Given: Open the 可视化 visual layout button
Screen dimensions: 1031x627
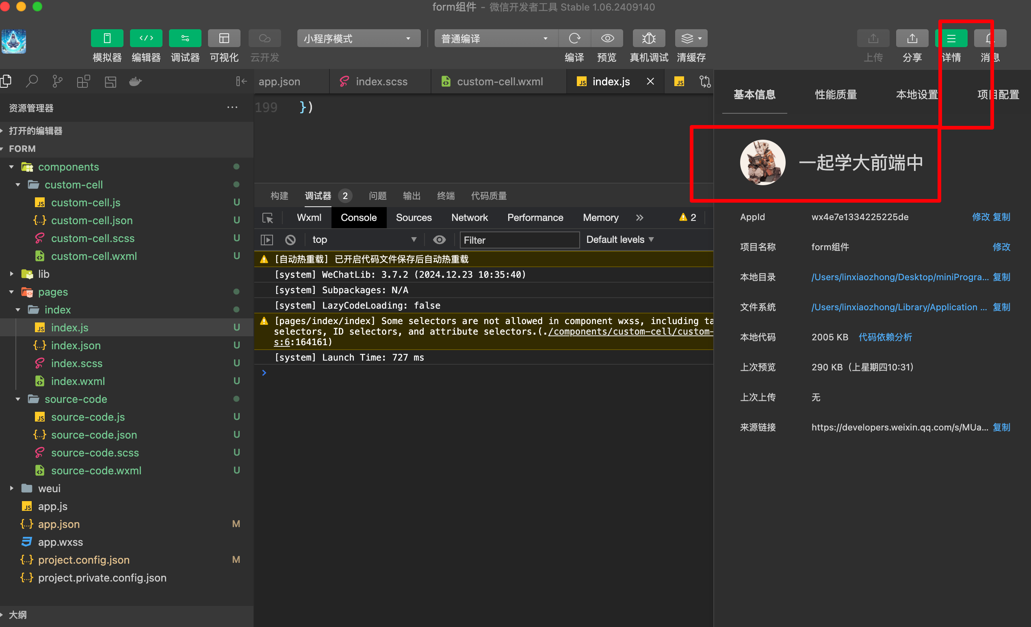Looking at the screenshot, I should (224, 39).
